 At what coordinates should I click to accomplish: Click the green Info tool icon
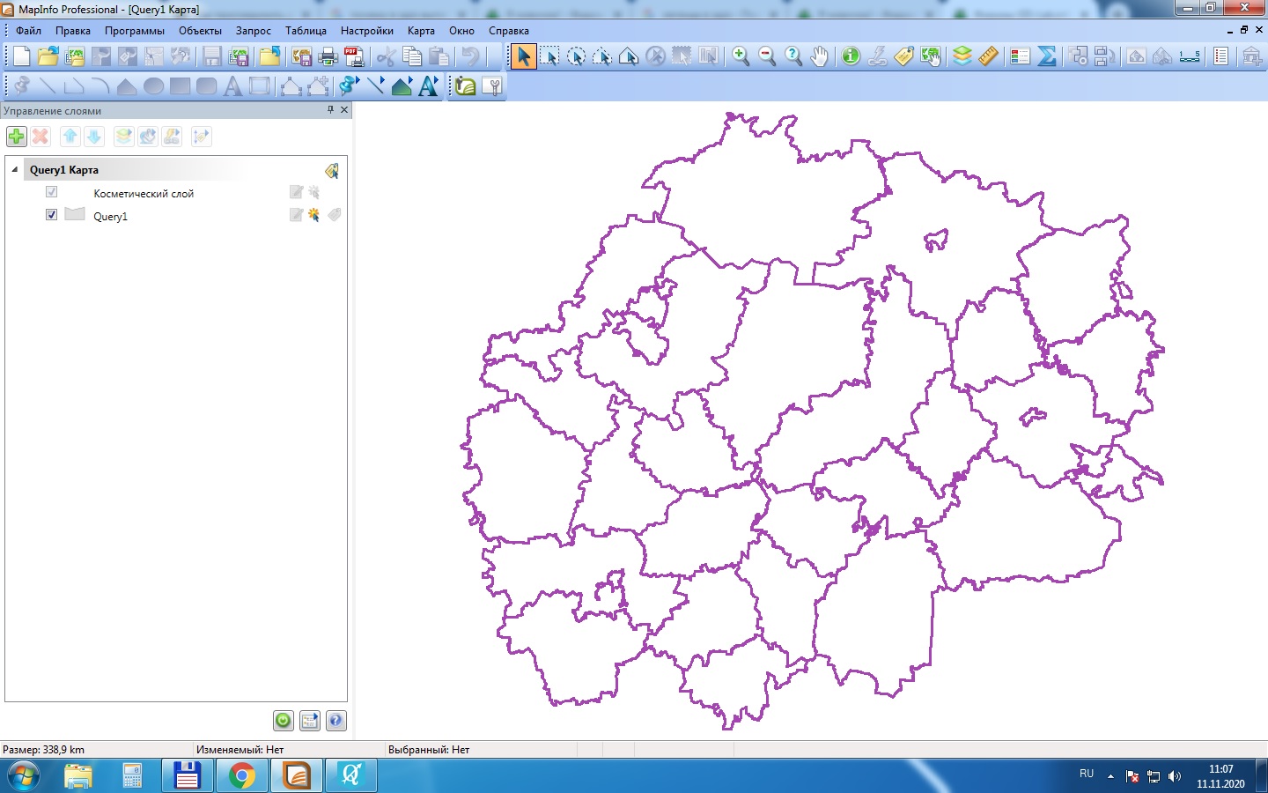pyautogui.click(x=851, y=56)
